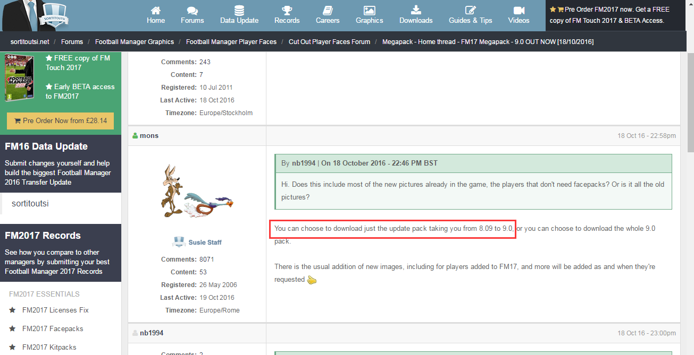
Task: Click Pre Order Now from £28.14 button
Action: click(x=60, y=121)
